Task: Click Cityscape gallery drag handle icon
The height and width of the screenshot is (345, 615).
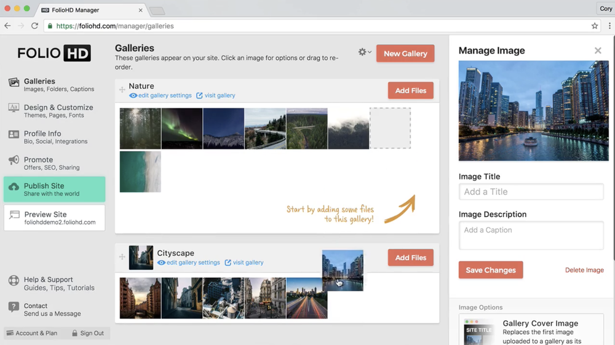Action: [x=122, y=257]
